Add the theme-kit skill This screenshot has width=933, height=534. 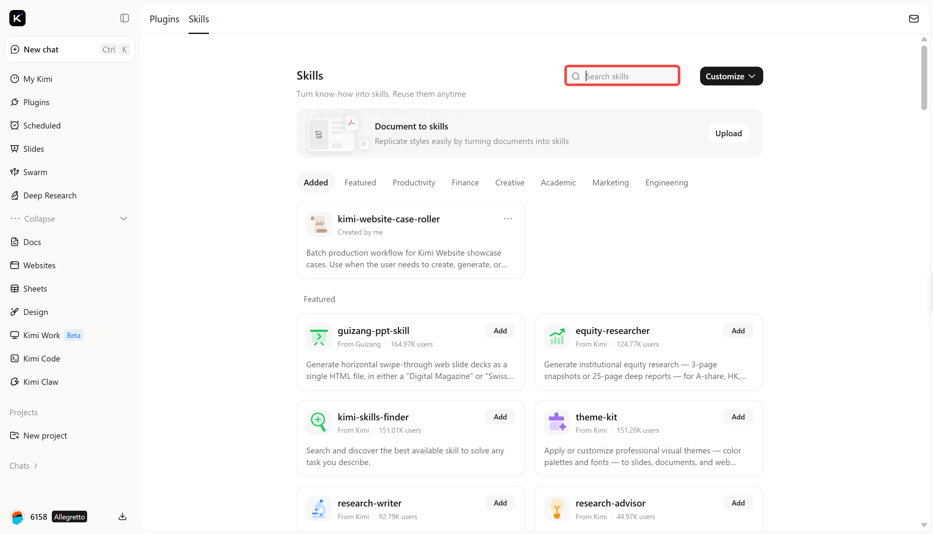pyautogui.click(x=738, y=417)
